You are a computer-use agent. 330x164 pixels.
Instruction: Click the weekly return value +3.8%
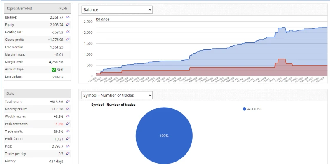click(58, 117)
